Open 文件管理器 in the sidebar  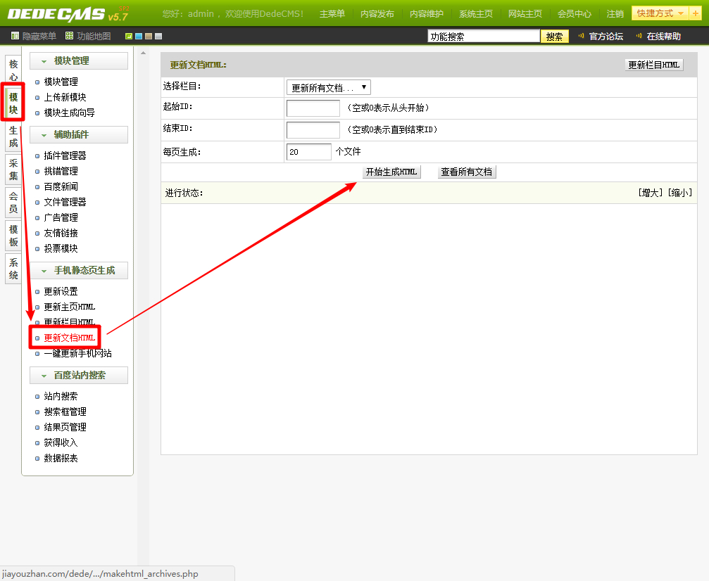(x=65, y=202)
